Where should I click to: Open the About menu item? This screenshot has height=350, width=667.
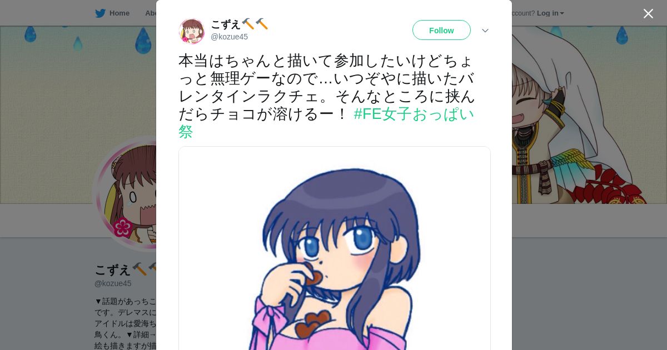(151, 13)
